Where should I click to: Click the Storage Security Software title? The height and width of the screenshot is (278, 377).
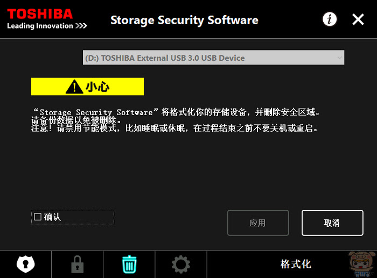184,20
